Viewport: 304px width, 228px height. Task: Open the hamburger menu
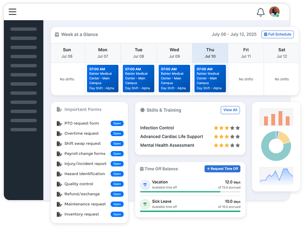point(13,12)
